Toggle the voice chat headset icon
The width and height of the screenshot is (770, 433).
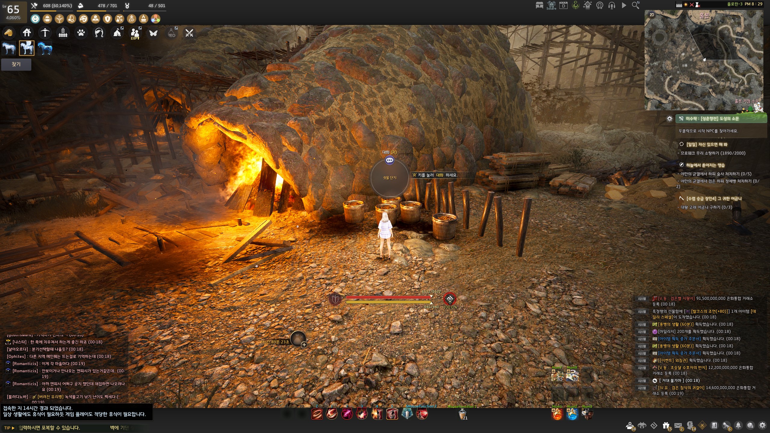[611, 5]
